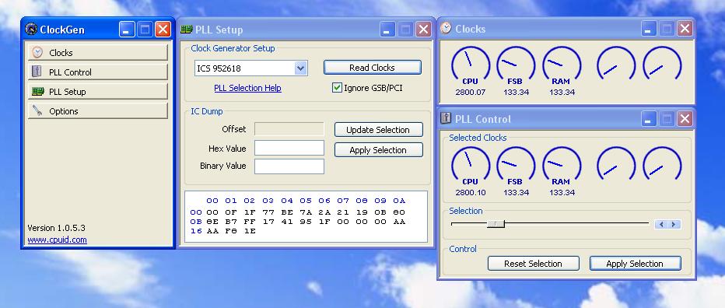Close the PLL Control window
Viewport: 725px width, 308px height.
685,119
